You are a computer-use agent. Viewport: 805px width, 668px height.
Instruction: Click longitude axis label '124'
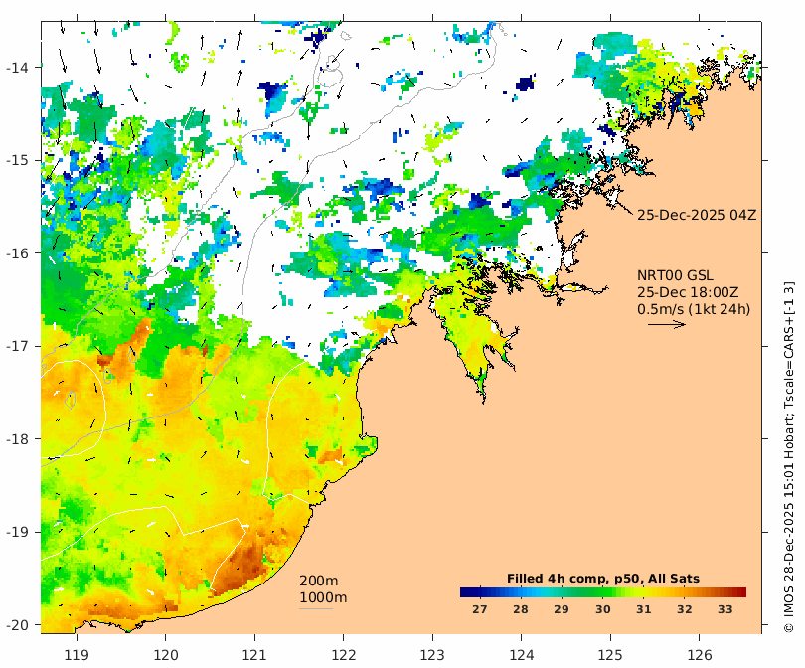coord(522,655)
